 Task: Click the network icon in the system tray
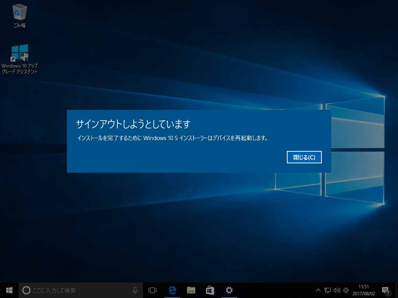(327, 290)
